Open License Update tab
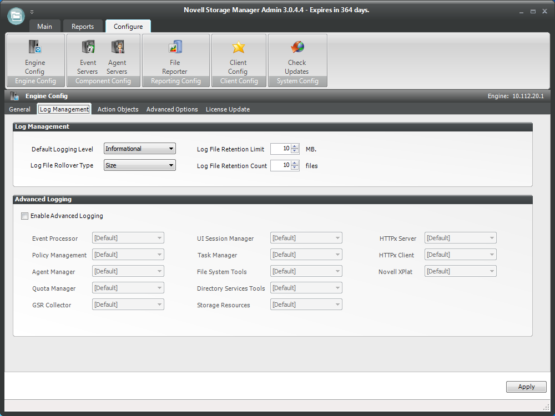 point(228,109)
